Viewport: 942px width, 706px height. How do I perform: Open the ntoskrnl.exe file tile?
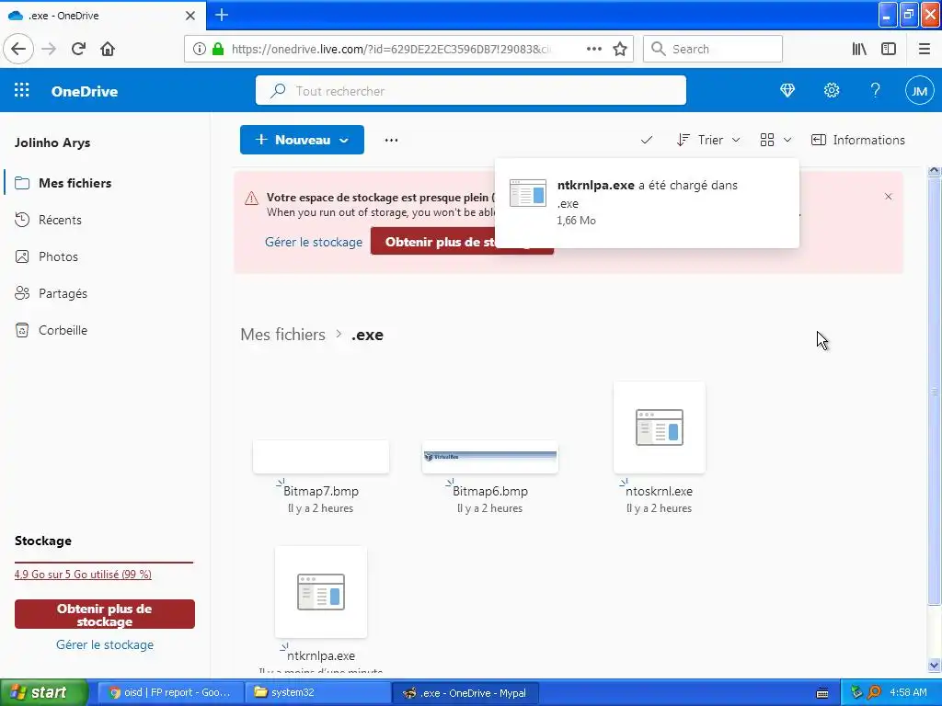[659, 427]
